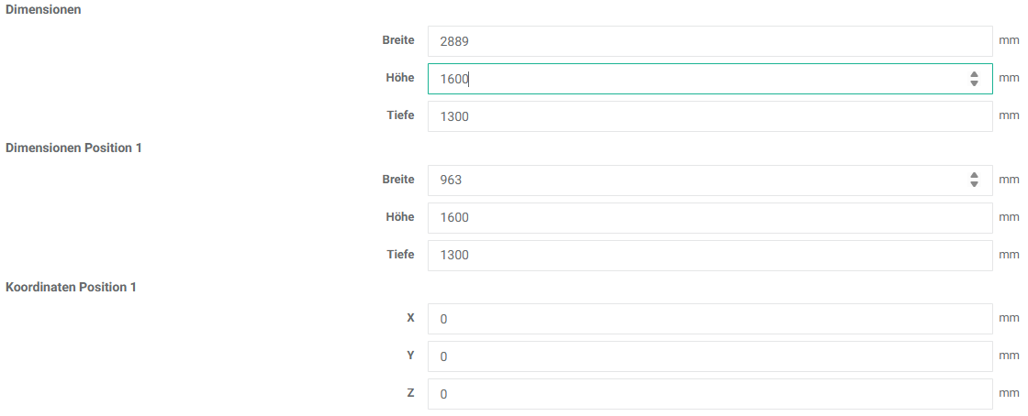This screenshot has width=1028, height=416.
Task: Click the Breite label beside 2889
Action: point(398,40)
